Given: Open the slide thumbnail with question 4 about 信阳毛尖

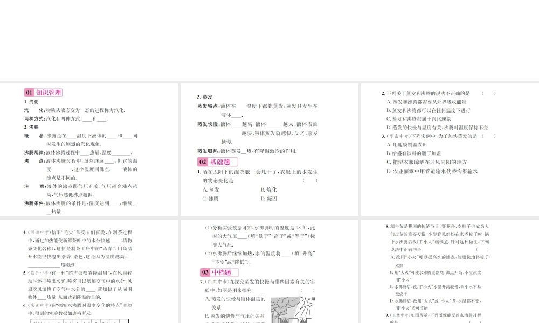Looking at the screenshot, I should [x=89, y=271].
